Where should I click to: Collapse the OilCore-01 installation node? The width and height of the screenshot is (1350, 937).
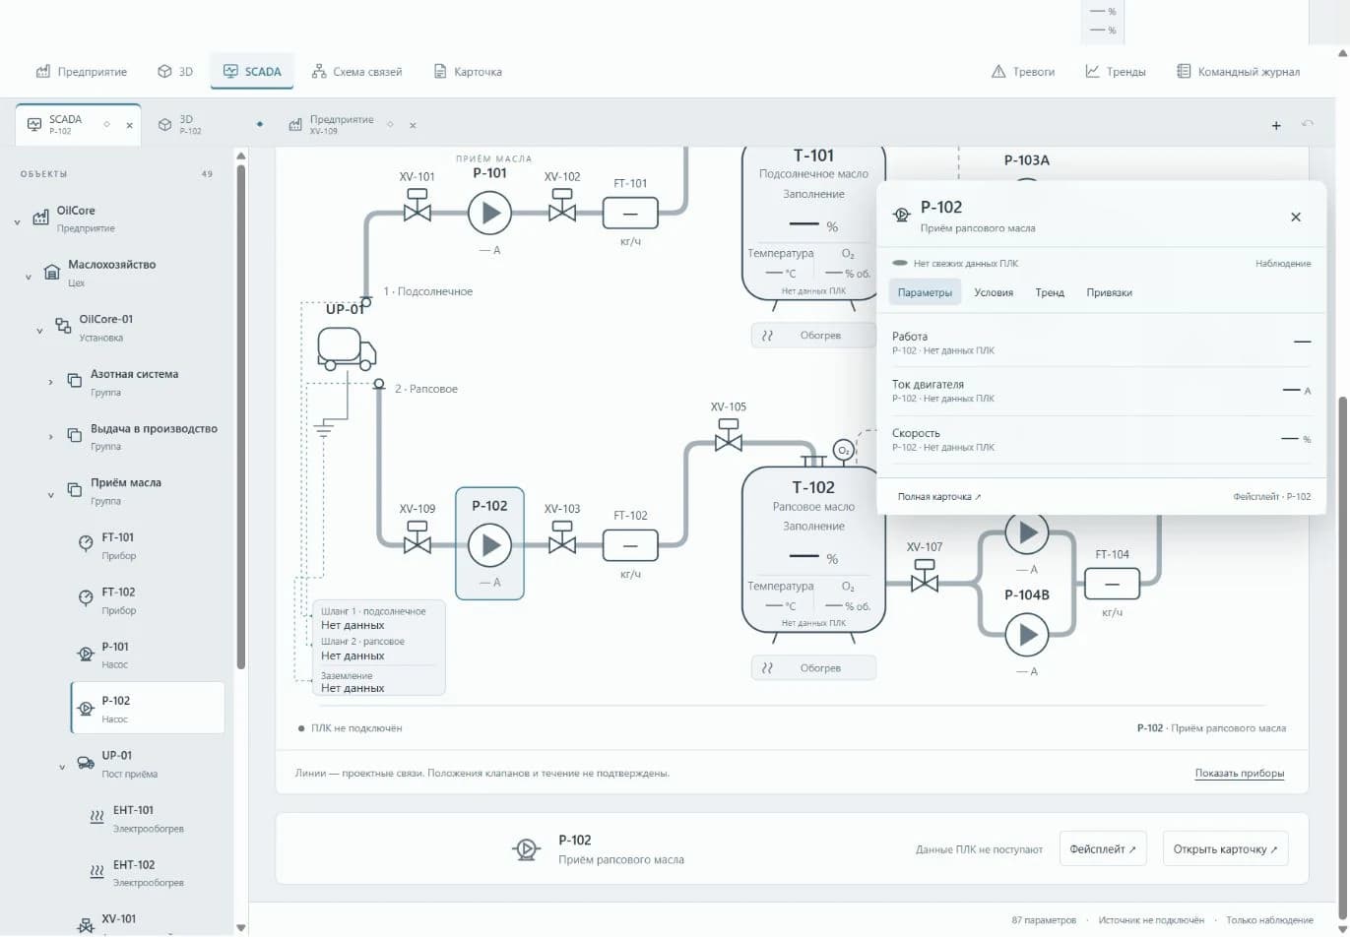(x=39, y=331)
